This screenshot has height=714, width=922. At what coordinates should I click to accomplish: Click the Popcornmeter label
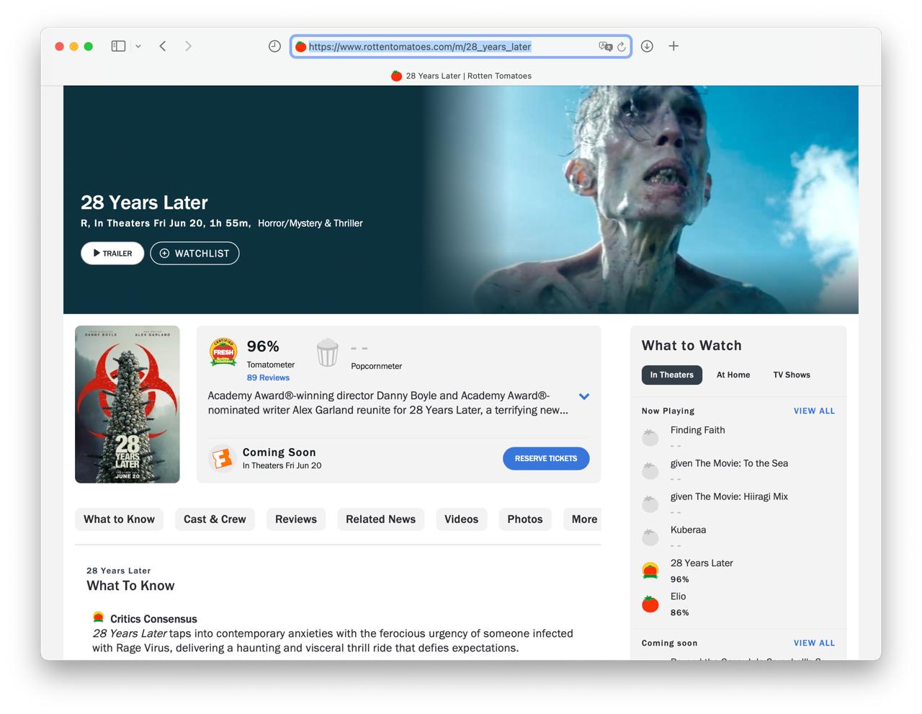click(x=376, y=366)
